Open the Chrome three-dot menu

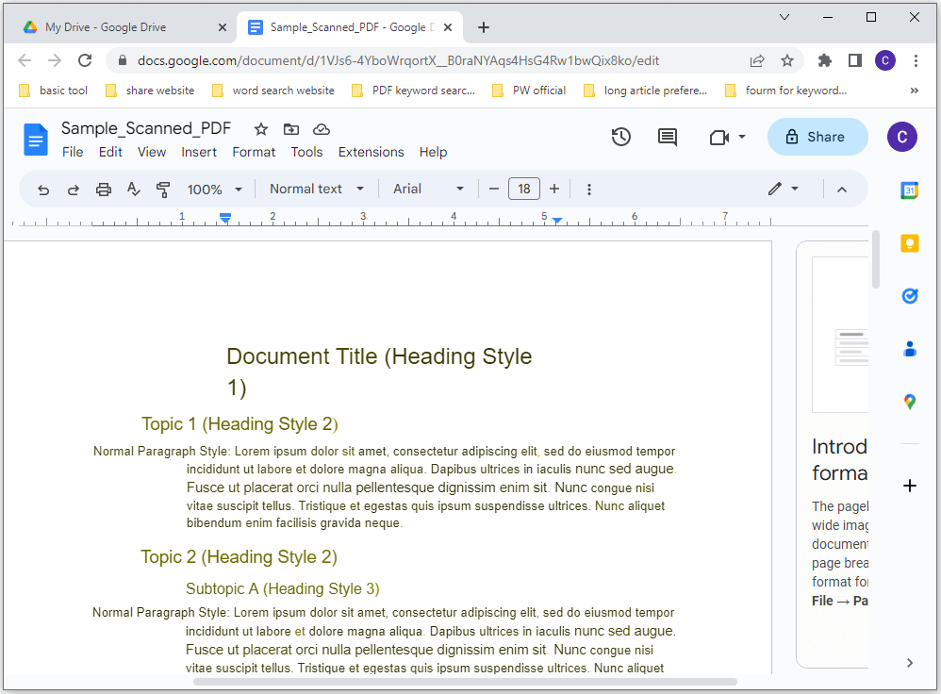coord(916,60)
